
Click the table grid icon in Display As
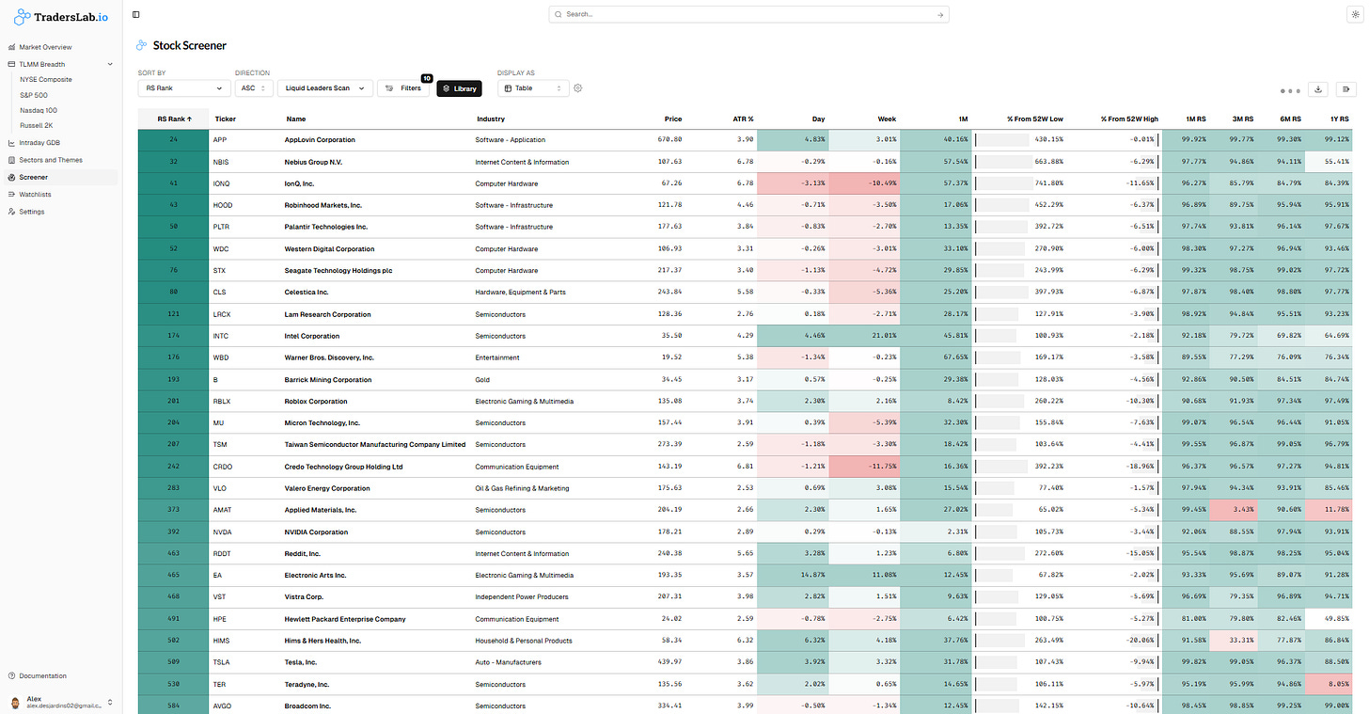[x=508, y=88]
